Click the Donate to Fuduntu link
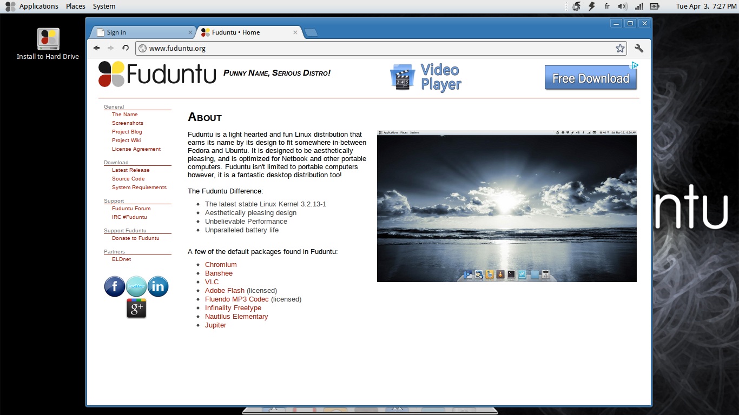The width and height of the screenshot is (739, 415). pos(136,238)
